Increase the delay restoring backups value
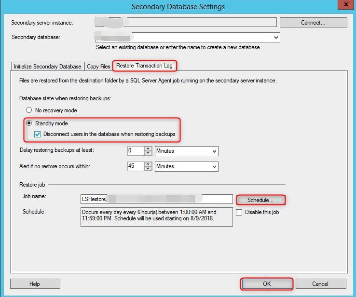This screenshot has height=297, width=356. 149,149
